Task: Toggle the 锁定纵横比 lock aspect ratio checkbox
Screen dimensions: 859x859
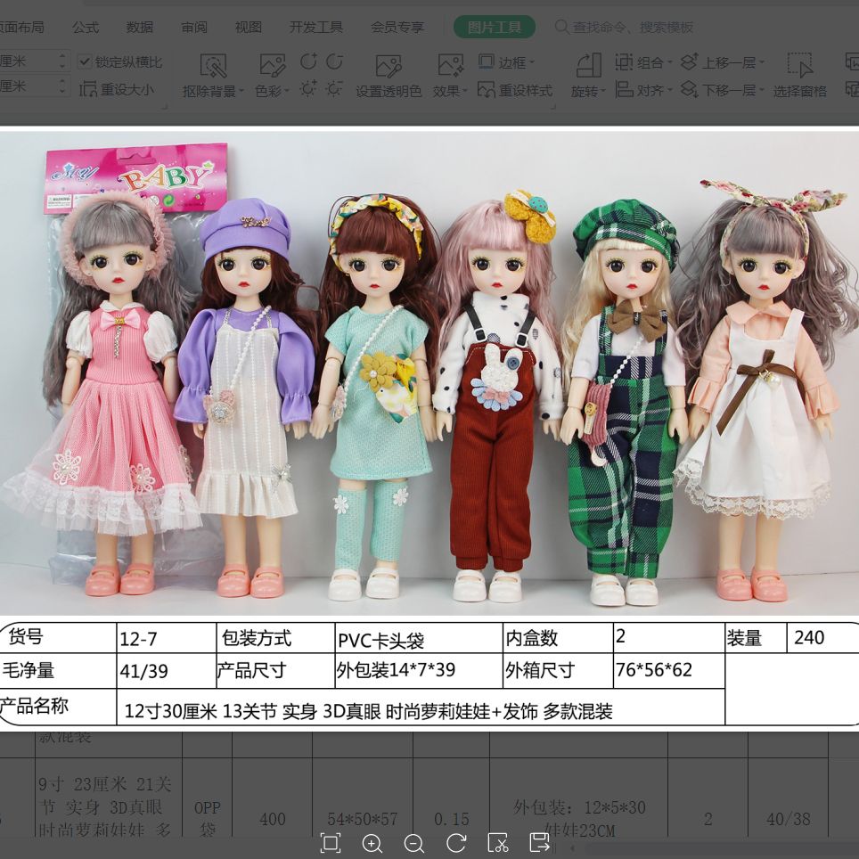Action: pyautogui.click(x=85, y=61)
